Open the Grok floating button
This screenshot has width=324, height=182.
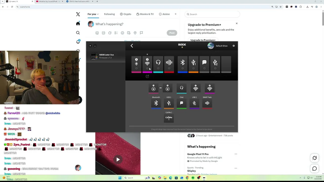point(315,158)
